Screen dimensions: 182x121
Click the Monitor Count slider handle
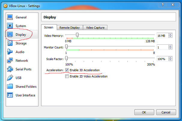pos(66,47)
